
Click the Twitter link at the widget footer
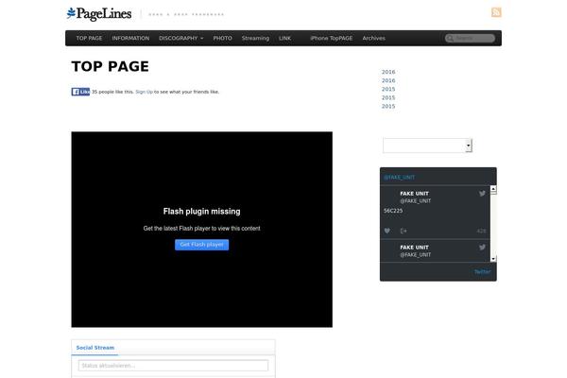coord(482,271)
